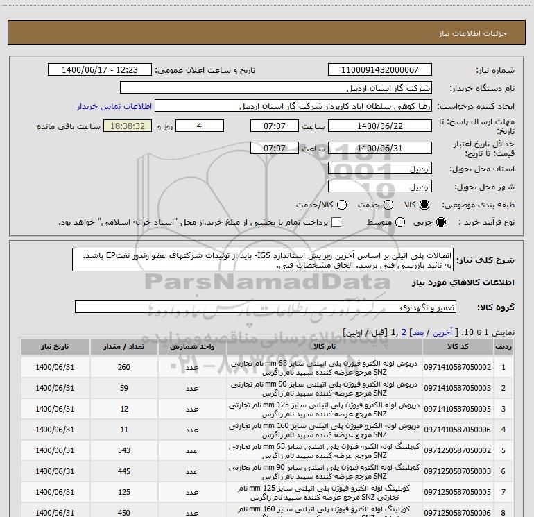Select the متوسط purchase type radio
Image resolution: width=534 pixels, height=517 pixels.
pos(400,222)
